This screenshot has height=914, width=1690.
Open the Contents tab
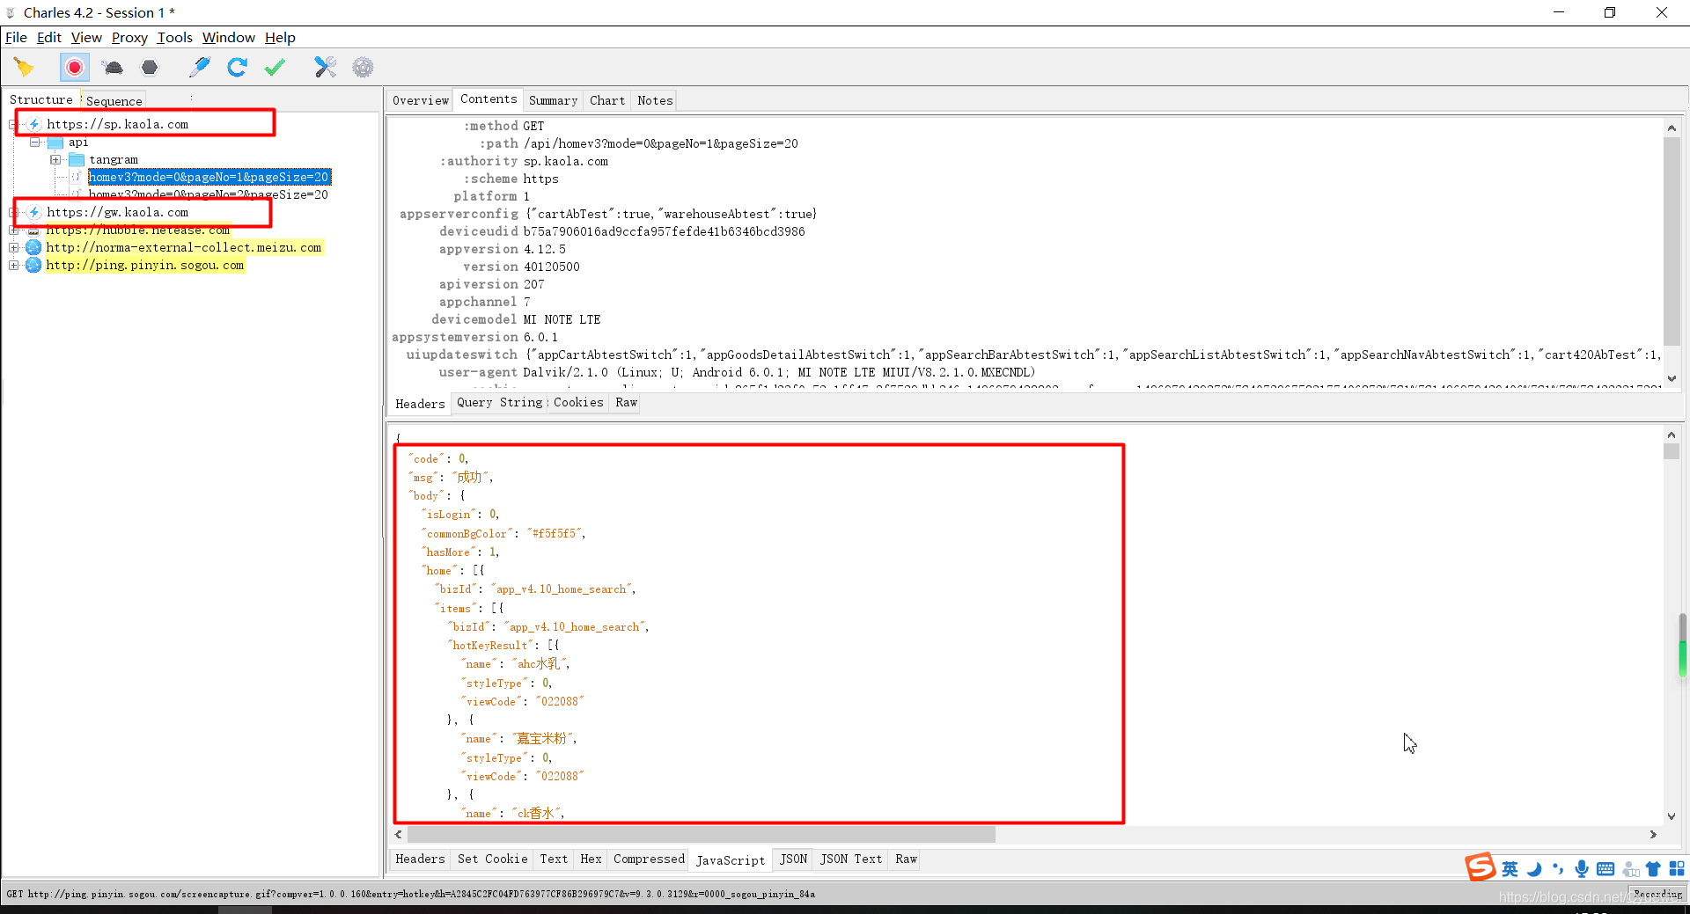[x=489, y=99]
